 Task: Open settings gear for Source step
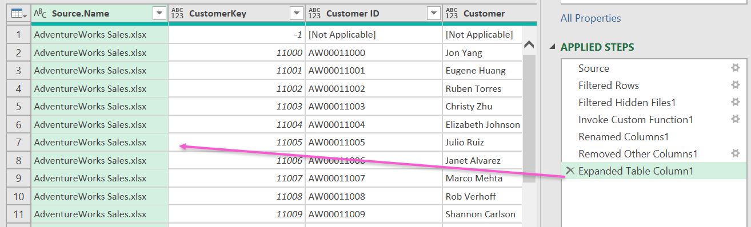pyautogui.click(x=736, y=68)
